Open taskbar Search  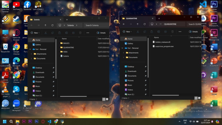point(11,122)
